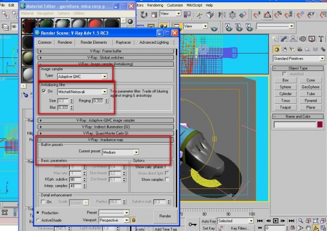This screenshot has width=327, height=231.
Task: Select the Mirror tool icon
Action: click(x=222, y=15)
